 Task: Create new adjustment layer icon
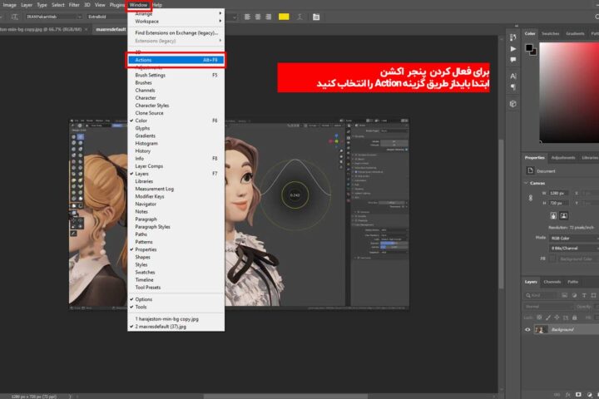point(590,394)
